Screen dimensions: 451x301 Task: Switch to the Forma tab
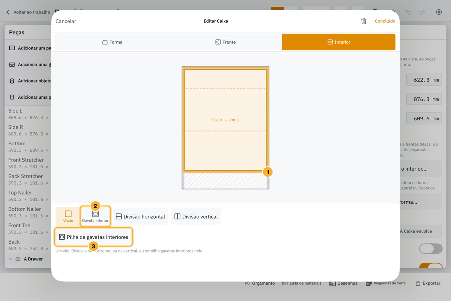[x=112, y=42]
